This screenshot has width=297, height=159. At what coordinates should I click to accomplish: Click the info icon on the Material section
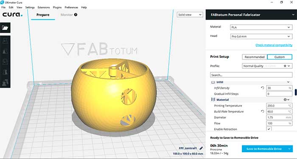click(x=285, y=99)
